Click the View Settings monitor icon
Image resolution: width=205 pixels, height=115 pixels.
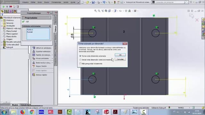135,11
